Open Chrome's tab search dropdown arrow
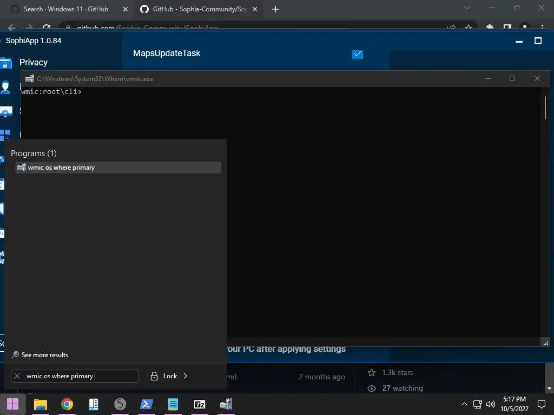This screenshot has height=415, width=554. tap(467, 8)
